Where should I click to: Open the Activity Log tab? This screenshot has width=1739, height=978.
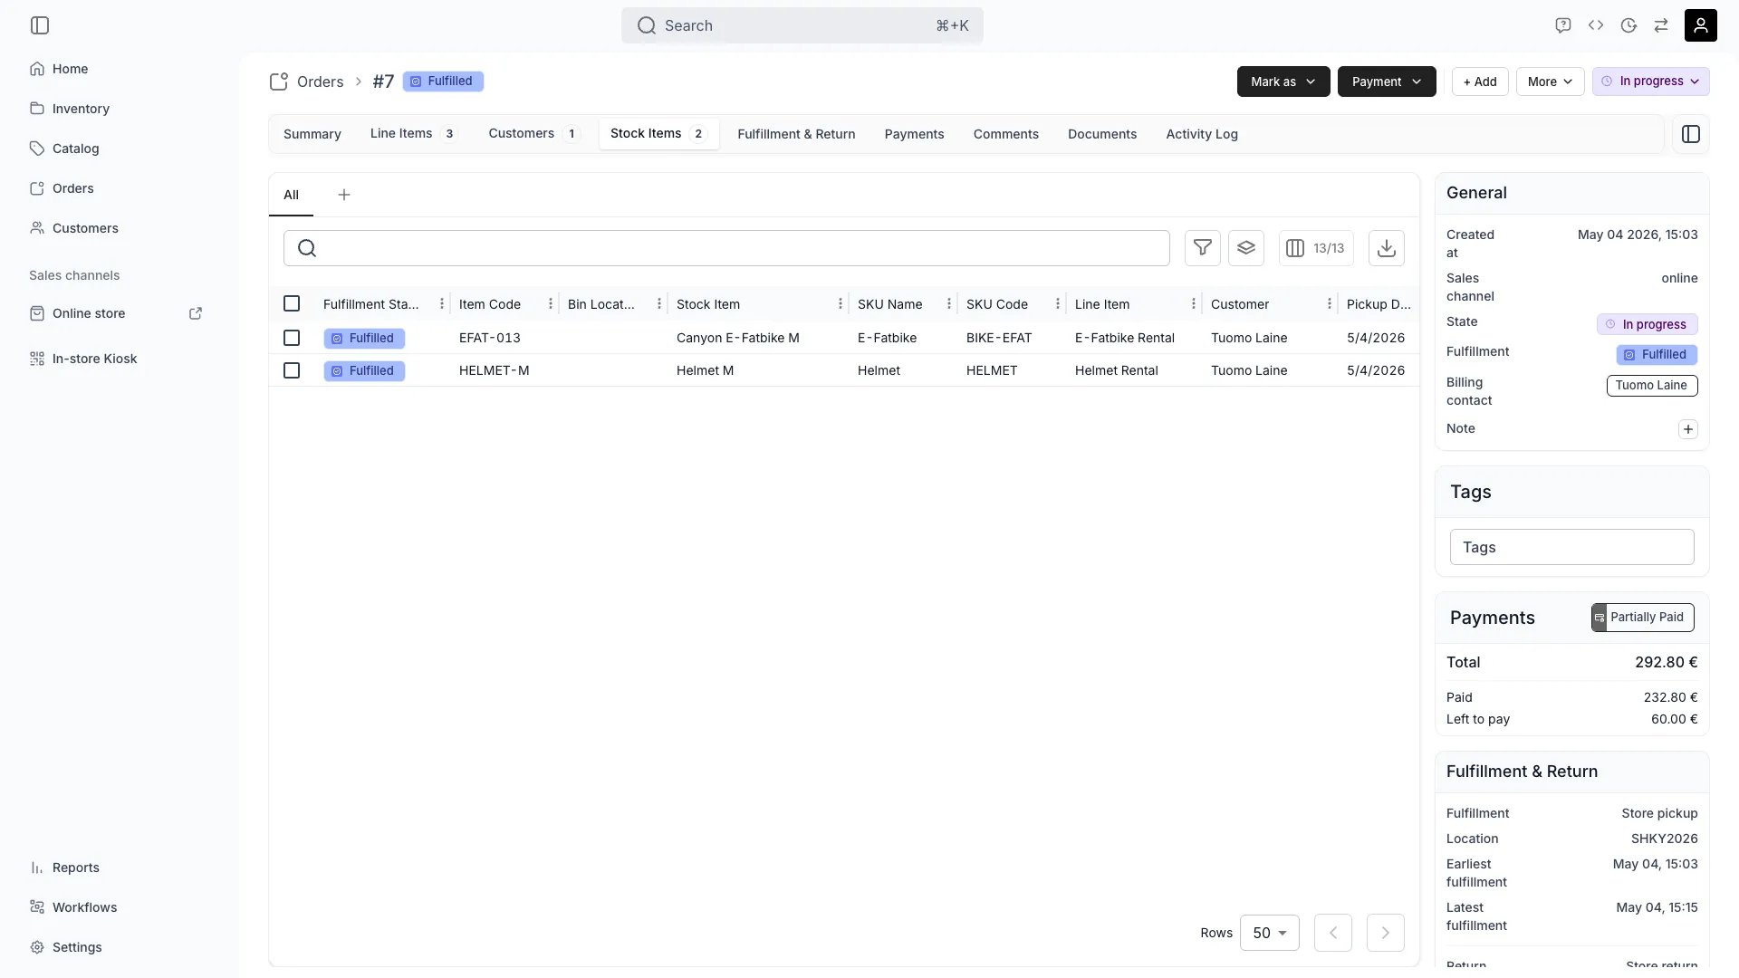coord(1202,134)
